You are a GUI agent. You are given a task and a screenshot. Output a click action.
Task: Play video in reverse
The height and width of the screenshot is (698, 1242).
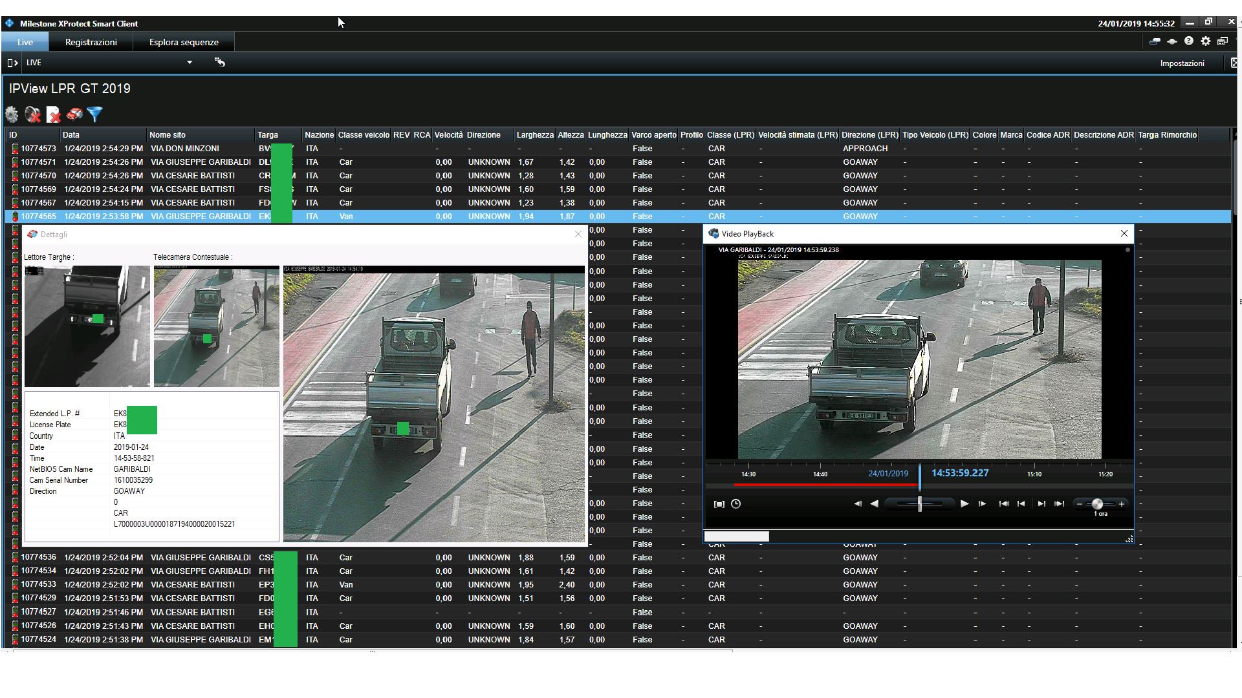pos(874,503)
